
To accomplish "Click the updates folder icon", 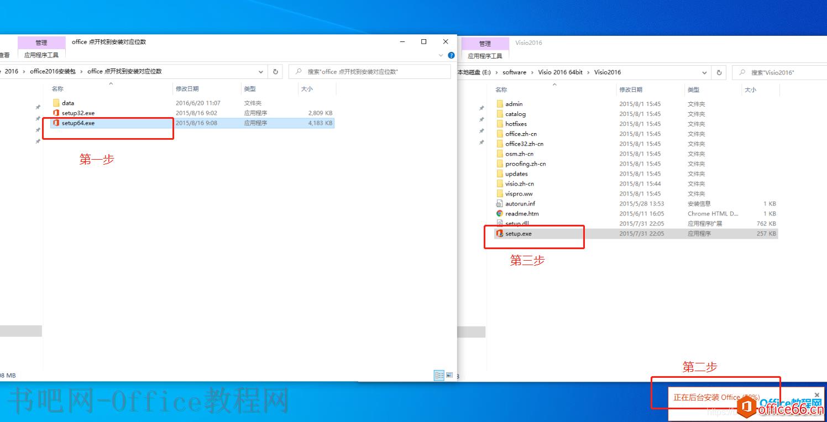I will click(x=500, y=173).
